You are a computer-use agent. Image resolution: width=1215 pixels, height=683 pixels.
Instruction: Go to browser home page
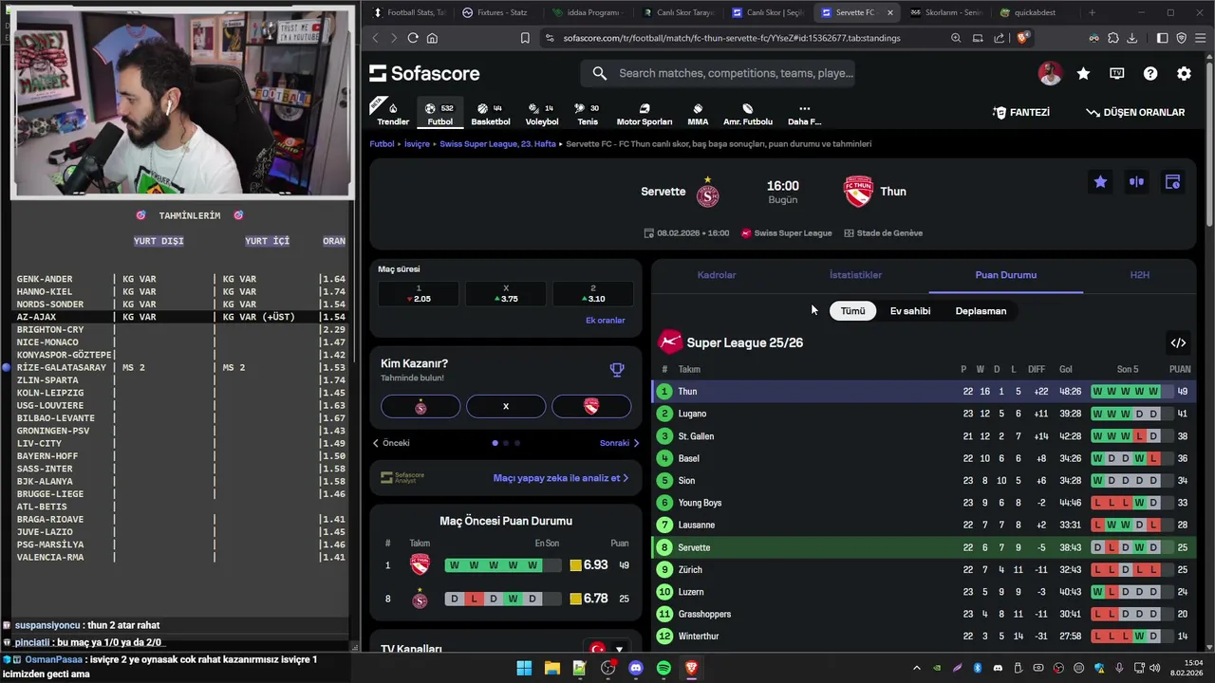coord(432,38)
